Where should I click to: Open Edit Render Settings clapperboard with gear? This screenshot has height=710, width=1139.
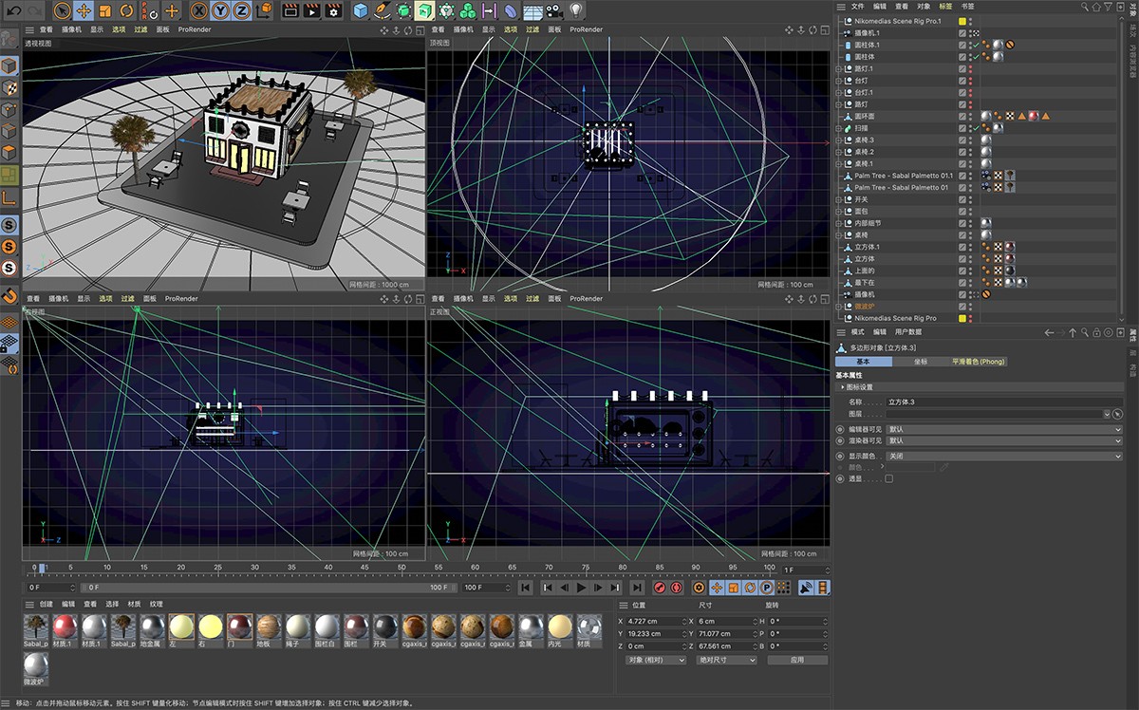pyautogui.click(x=333, y=11)
